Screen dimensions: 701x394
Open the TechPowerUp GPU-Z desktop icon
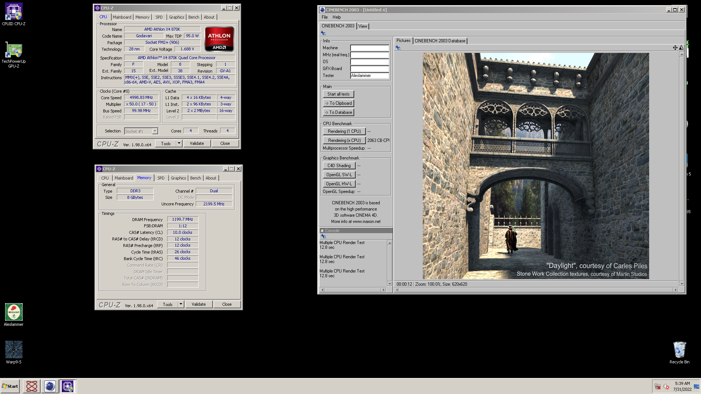point(14,55)
